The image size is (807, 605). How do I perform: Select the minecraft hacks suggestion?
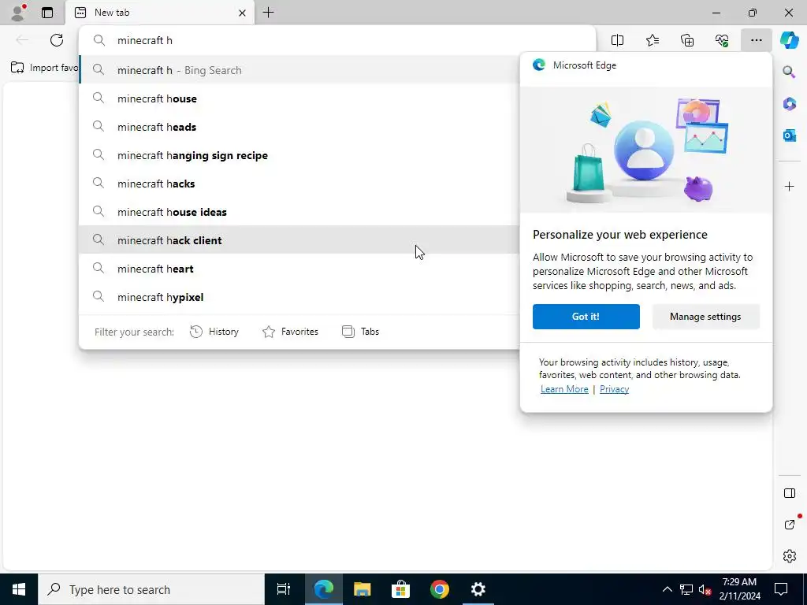[x=299, y=183]
